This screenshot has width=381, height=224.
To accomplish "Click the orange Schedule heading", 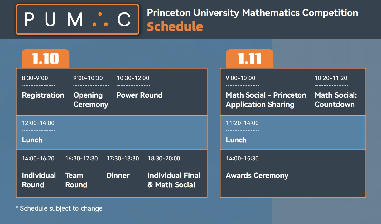I will [x=175, y=27].
